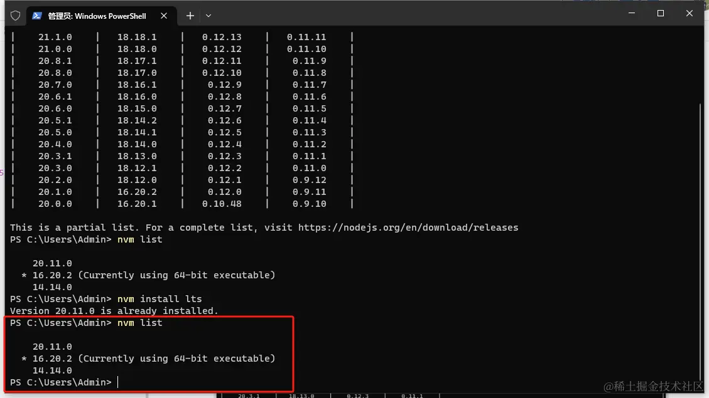Click version 0.9.10 in the table

309,204
